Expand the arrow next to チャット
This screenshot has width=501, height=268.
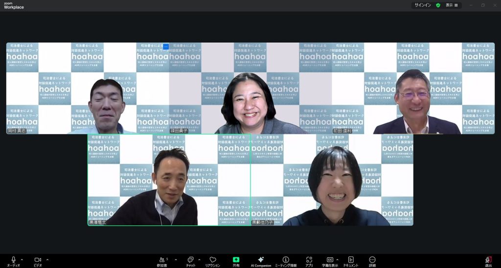pyautogui.click(x=199, y=259)
